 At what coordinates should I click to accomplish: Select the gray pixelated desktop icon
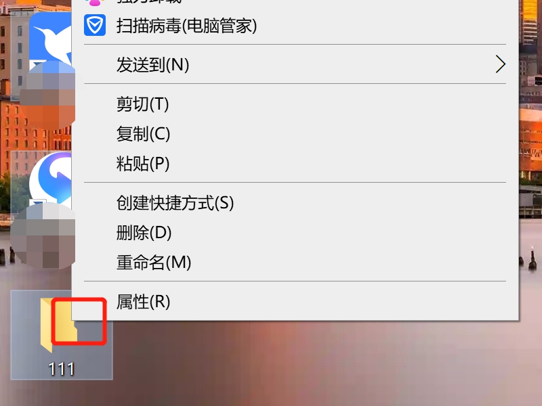tap(43, 236)
